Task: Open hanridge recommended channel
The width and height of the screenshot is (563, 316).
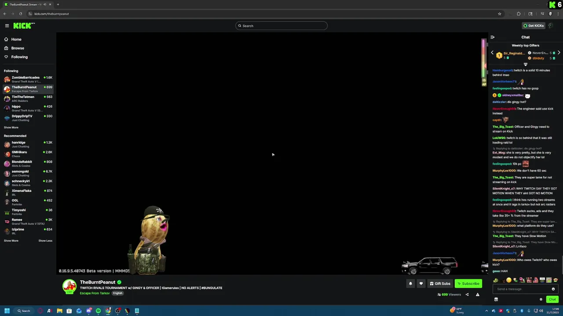Action: (28, 144)
